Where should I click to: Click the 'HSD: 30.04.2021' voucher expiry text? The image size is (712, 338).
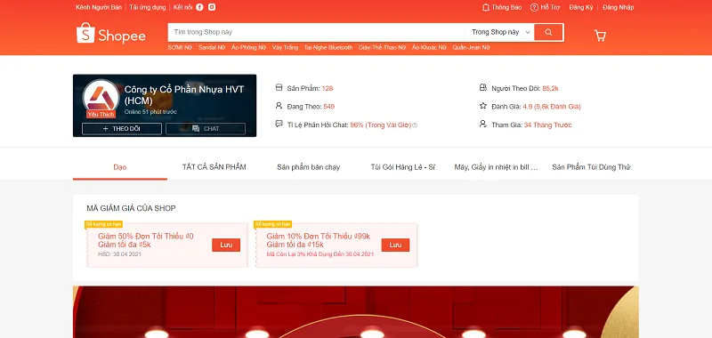tap(119, 254)
